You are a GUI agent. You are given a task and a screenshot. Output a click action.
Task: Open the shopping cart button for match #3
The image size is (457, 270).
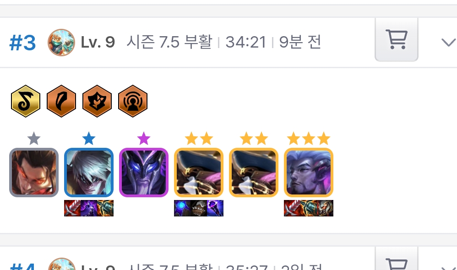point(397,39)
